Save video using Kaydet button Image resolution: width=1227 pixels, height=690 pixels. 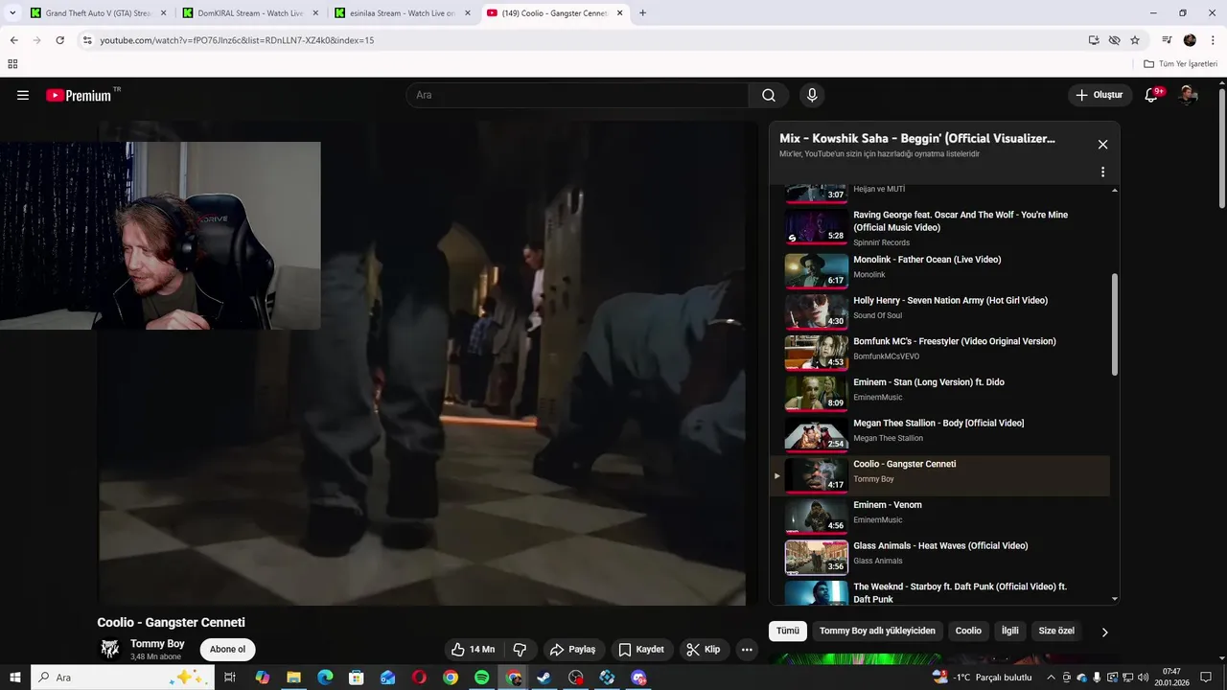(x=641, y=649)
